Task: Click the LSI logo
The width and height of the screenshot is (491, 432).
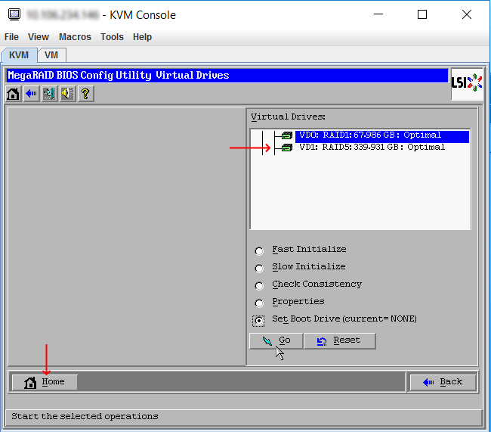Action: (467, 83)
